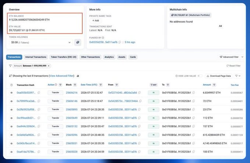Open the ANY direction filter

coord(154,85)
